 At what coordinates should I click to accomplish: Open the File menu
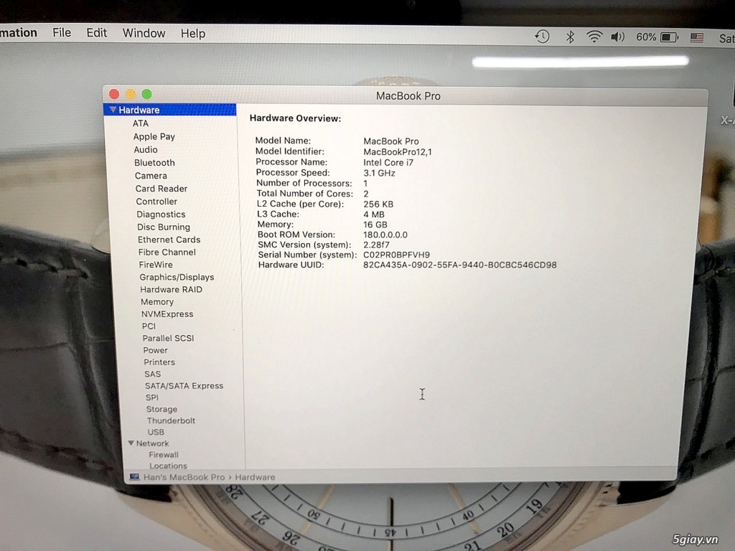pos(62,33)
